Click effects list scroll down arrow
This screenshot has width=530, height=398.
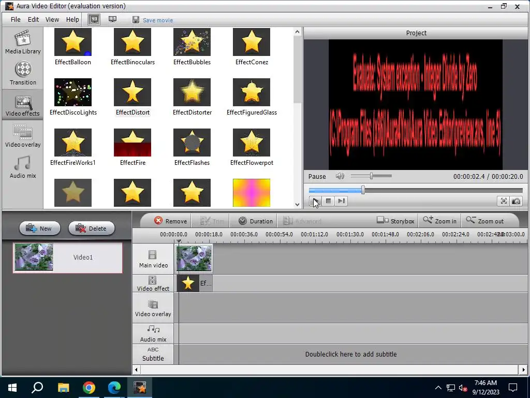pos(297,204)
